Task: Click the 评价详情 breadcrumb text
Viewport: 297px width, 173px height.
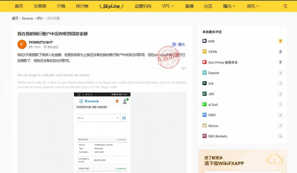Action: tap(53, 18)
